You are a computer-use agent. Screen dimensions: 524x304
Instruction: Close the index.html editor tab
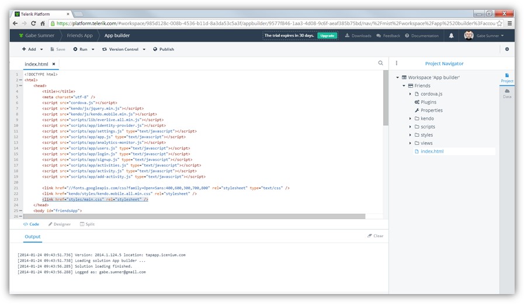pos(54,64)
